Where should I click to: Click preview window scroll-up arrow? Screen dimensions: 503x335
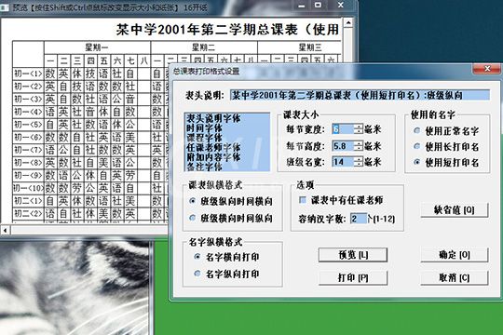(348, 23)
